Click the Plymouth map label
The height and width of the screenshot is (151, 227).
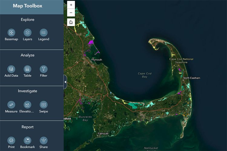tap(97, 60)
